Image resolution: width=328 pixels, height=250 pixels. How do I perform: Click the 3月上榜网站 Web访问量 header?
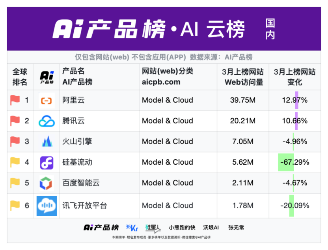[x=243, y=77]
